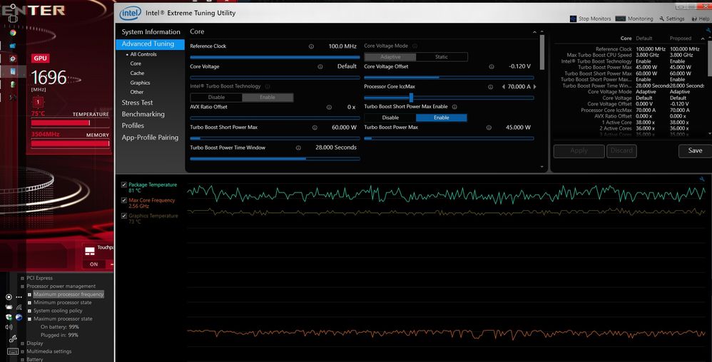Click info icon next to Core Voltage Mode
This screenshot has height=362, width=712.
pos(415,46)
